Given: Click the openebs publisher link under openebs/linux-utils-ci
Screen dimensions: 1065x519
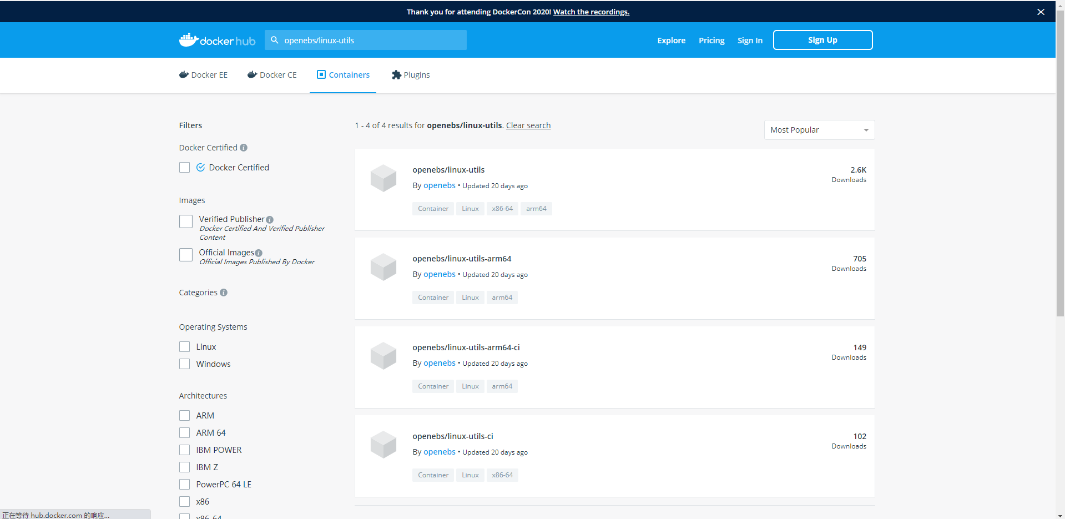Looking at the screenshot, I should tap(440, 452).
